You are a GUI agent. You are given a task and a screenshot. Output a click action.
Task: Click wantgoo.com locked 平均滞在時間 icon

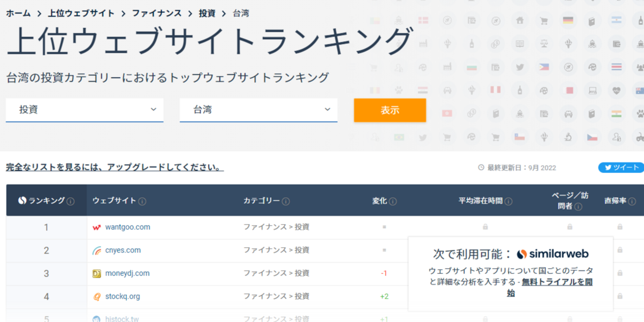pyautogui.click(x=485, y=227)
